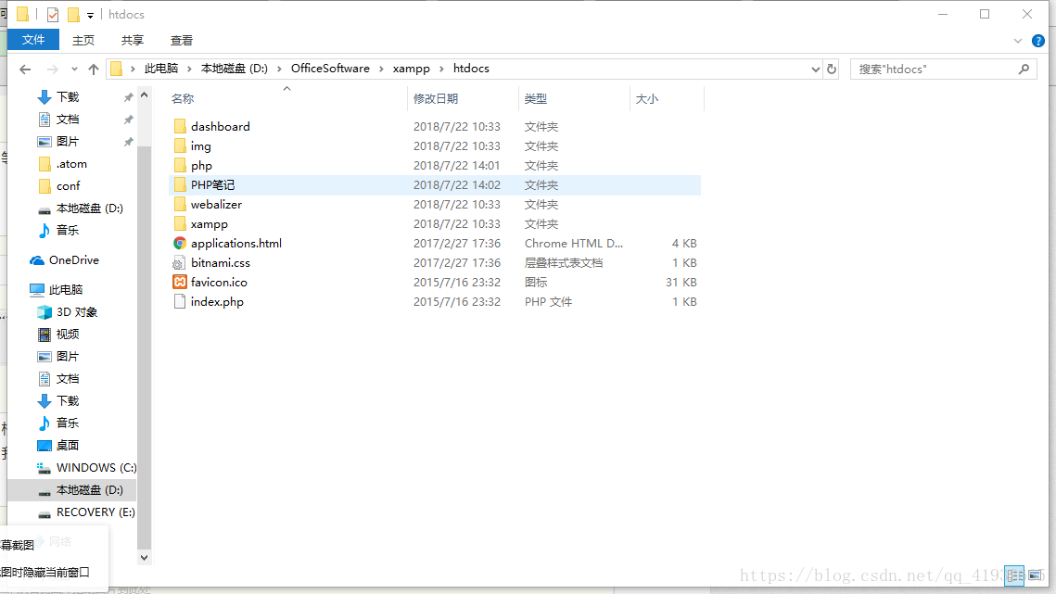Sort by the 类型 column header
Viewport: 1056px width, 594px height.
pos(535,98)
